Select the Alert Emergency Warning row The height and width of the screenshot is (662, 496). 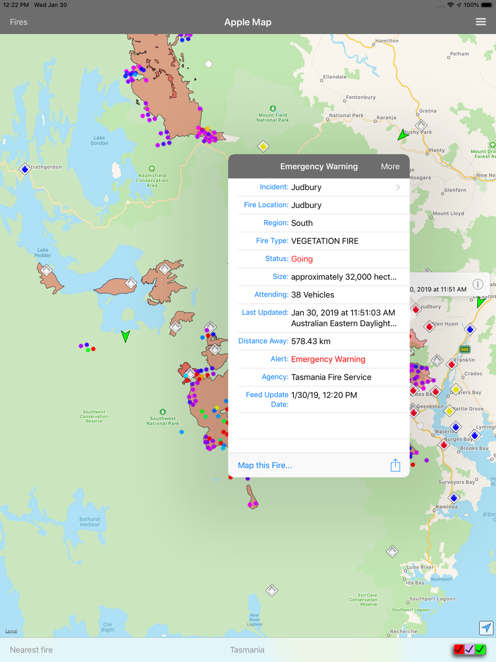click(319, 359)
